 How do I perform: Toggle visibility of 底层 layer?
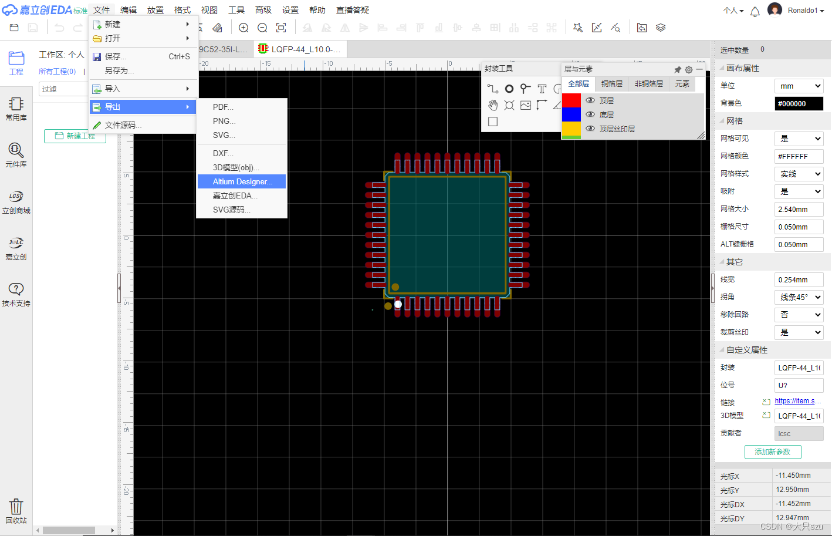pyautogui.click(x=590, y=114)
